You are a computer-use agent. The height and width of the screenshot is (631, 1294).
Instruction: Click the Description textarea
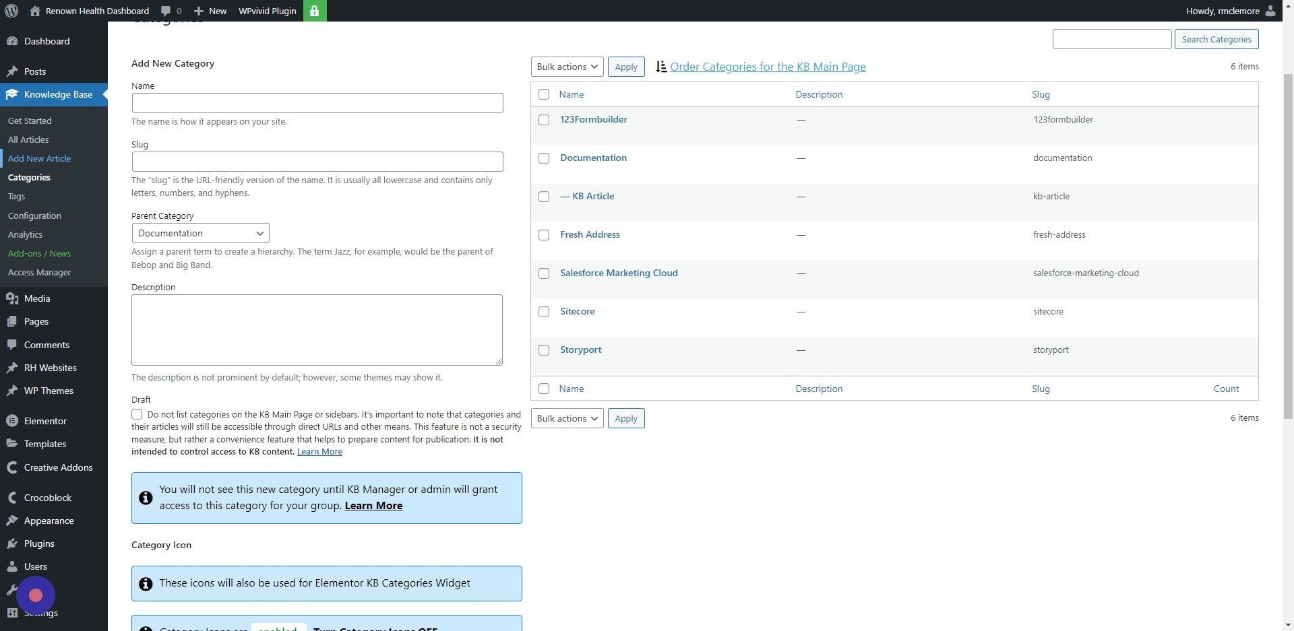[x=317, y=330]
